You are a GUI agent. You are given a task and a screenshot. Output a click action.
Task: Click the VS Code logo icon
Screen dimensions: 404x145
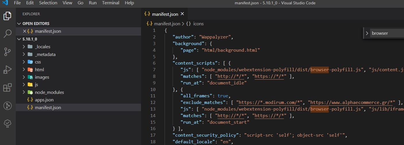pos(5,3)
